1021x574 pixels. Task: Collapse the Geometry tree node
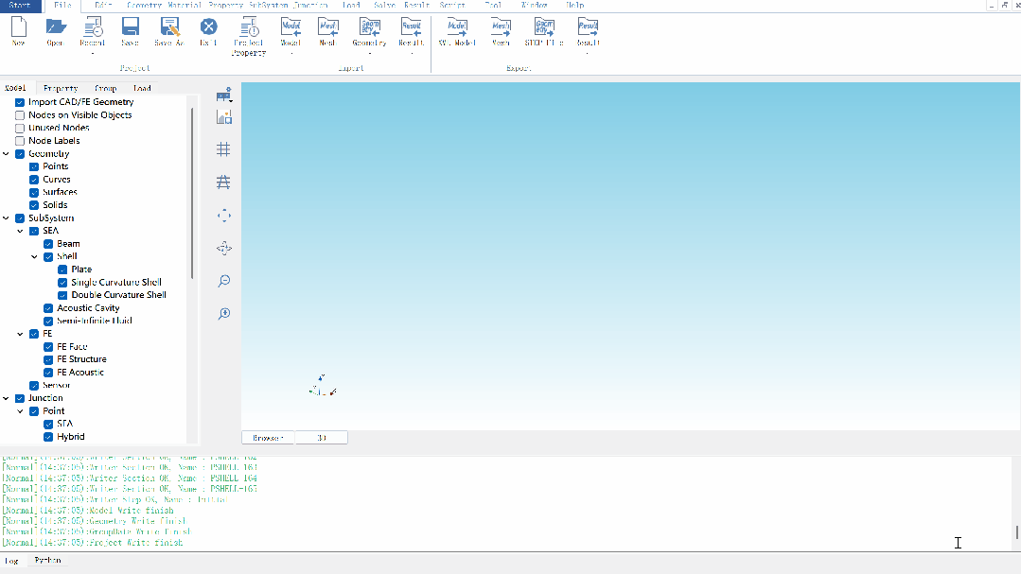coord(6,153)
